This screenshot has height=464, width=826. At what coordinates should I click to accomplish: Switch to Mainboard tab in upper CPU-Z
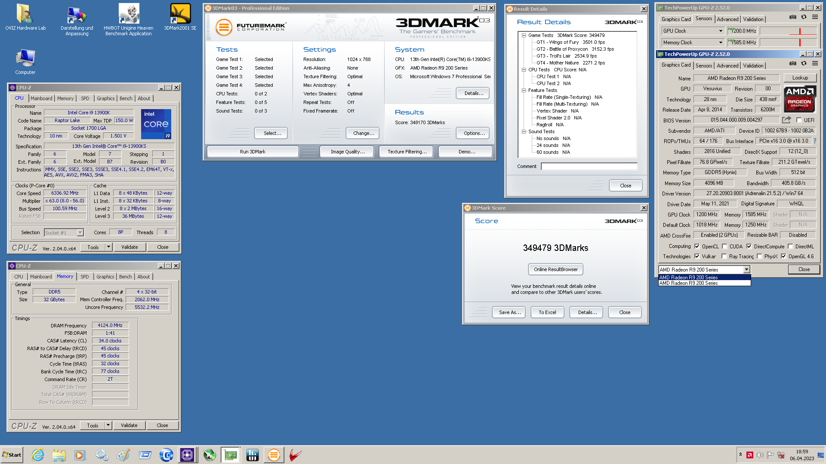pos(41,98)
